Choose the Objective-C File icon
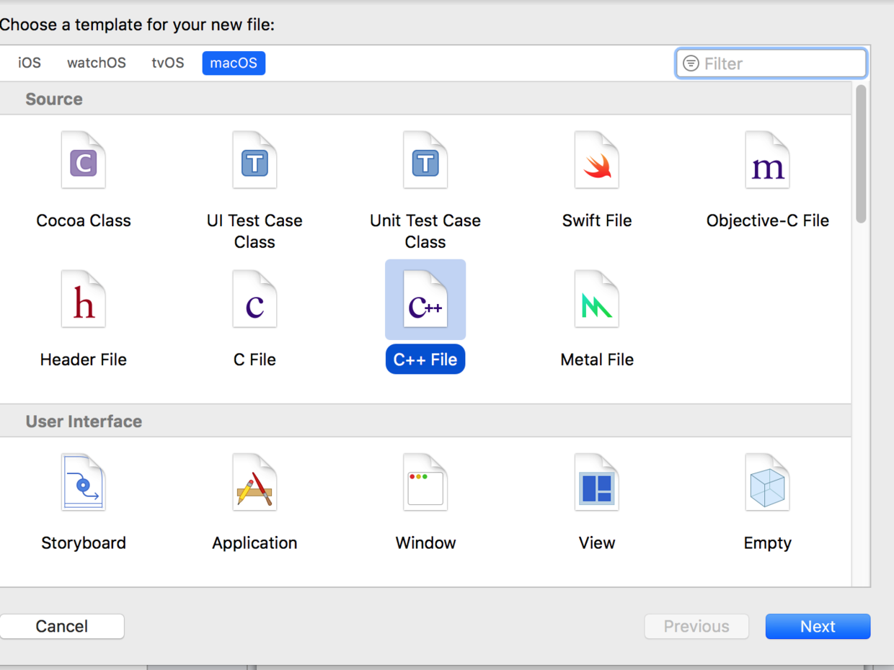This screenshot has height=670, width=894. [767, 161]
